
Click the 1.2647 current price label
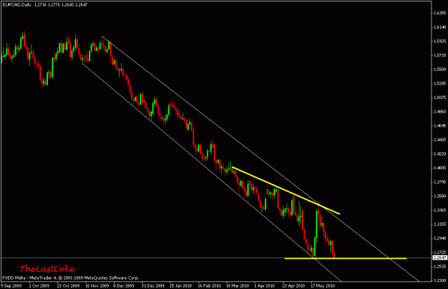click(x=439, y=258)
